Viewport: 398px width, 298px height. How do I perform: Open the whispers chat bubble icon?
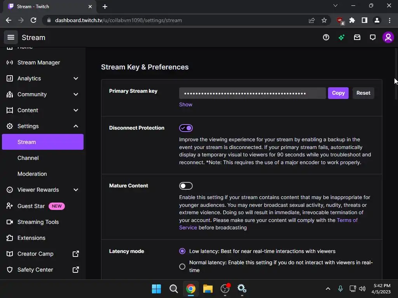373,38
